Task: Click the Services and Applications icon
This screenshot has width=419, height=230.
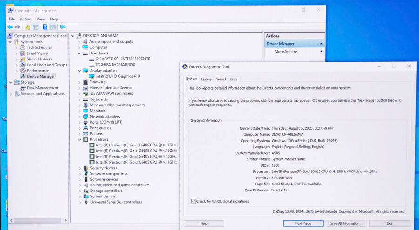Action: point(17,94)
